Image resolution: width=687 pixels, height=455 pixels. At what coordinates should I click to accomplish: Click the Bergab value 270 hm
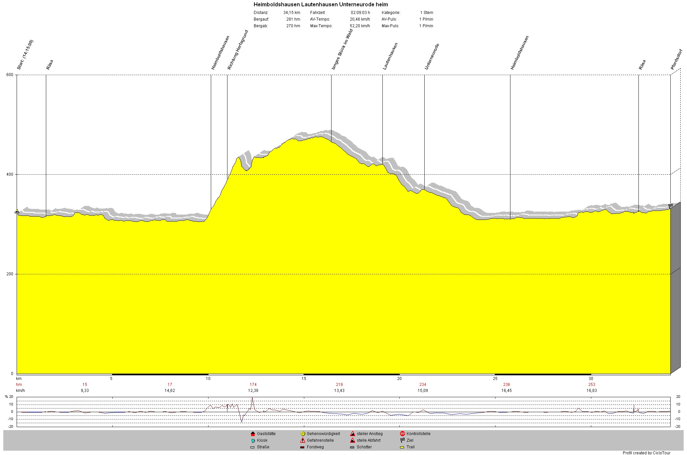pos(293,26)
